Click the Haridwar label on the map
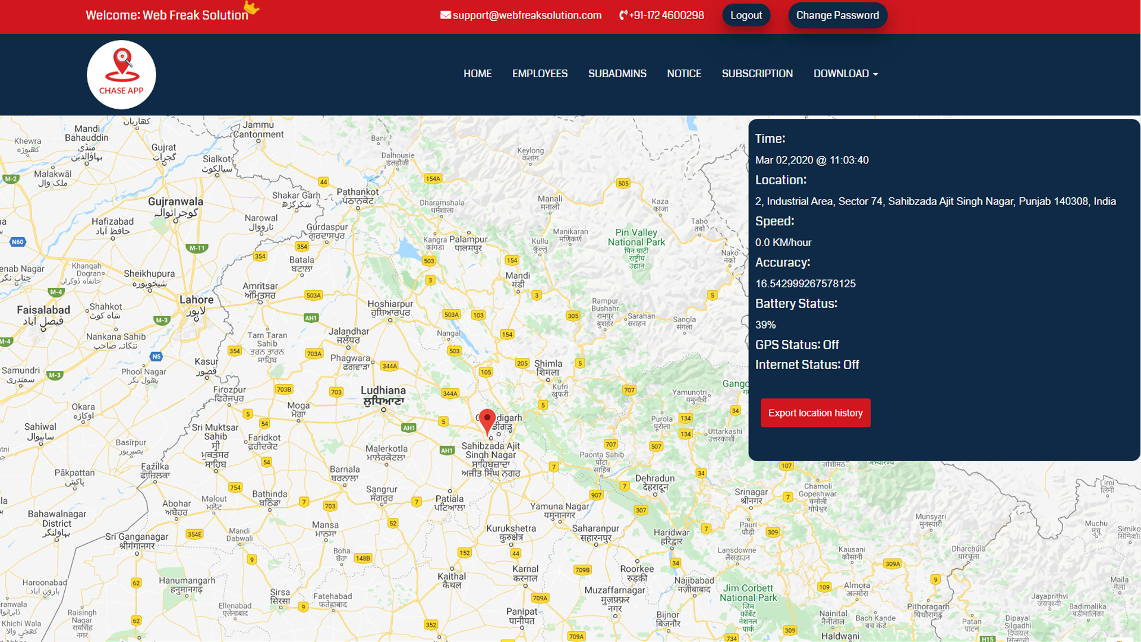The width and height of the screenshot is (1141, 642). point(672,537)
